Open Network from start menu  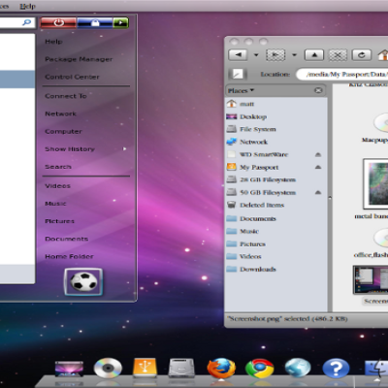pyautogui.click(x=61, y=113)
